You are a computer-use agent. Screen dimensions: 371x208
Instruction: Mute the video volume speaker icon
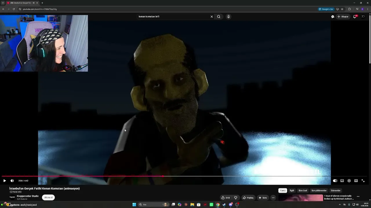point(12,181)
